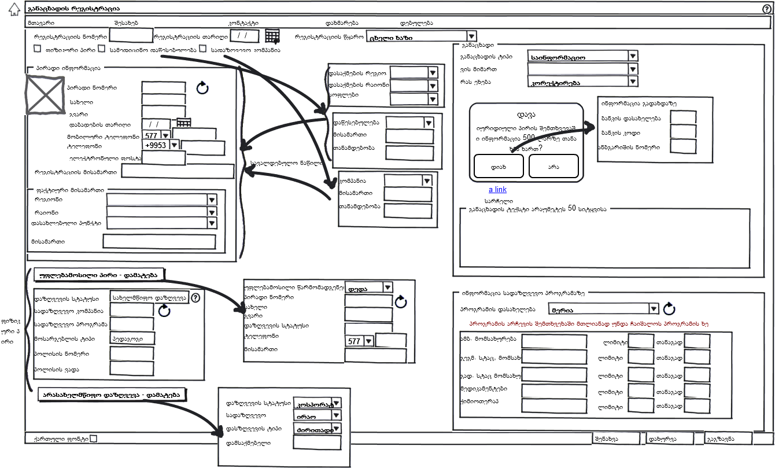Click the question mark beside სახელმწიფო დაზღვევა
This screenshot has height=468, width=775.
(195, 297)
